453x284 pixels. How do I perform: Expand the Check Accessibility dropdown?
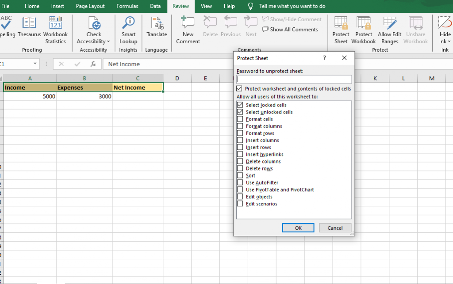click(x=108, y=42)
